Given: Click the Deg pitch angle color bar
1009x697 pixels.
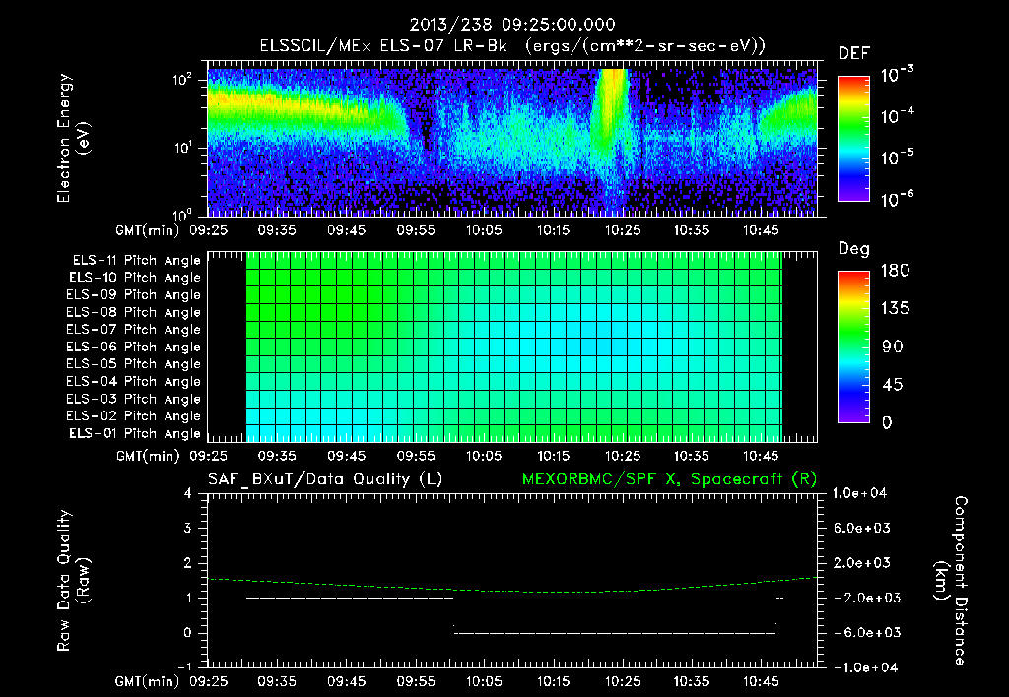Looking at the screenshot, I should pyautogui.click(x=853, y=347).
